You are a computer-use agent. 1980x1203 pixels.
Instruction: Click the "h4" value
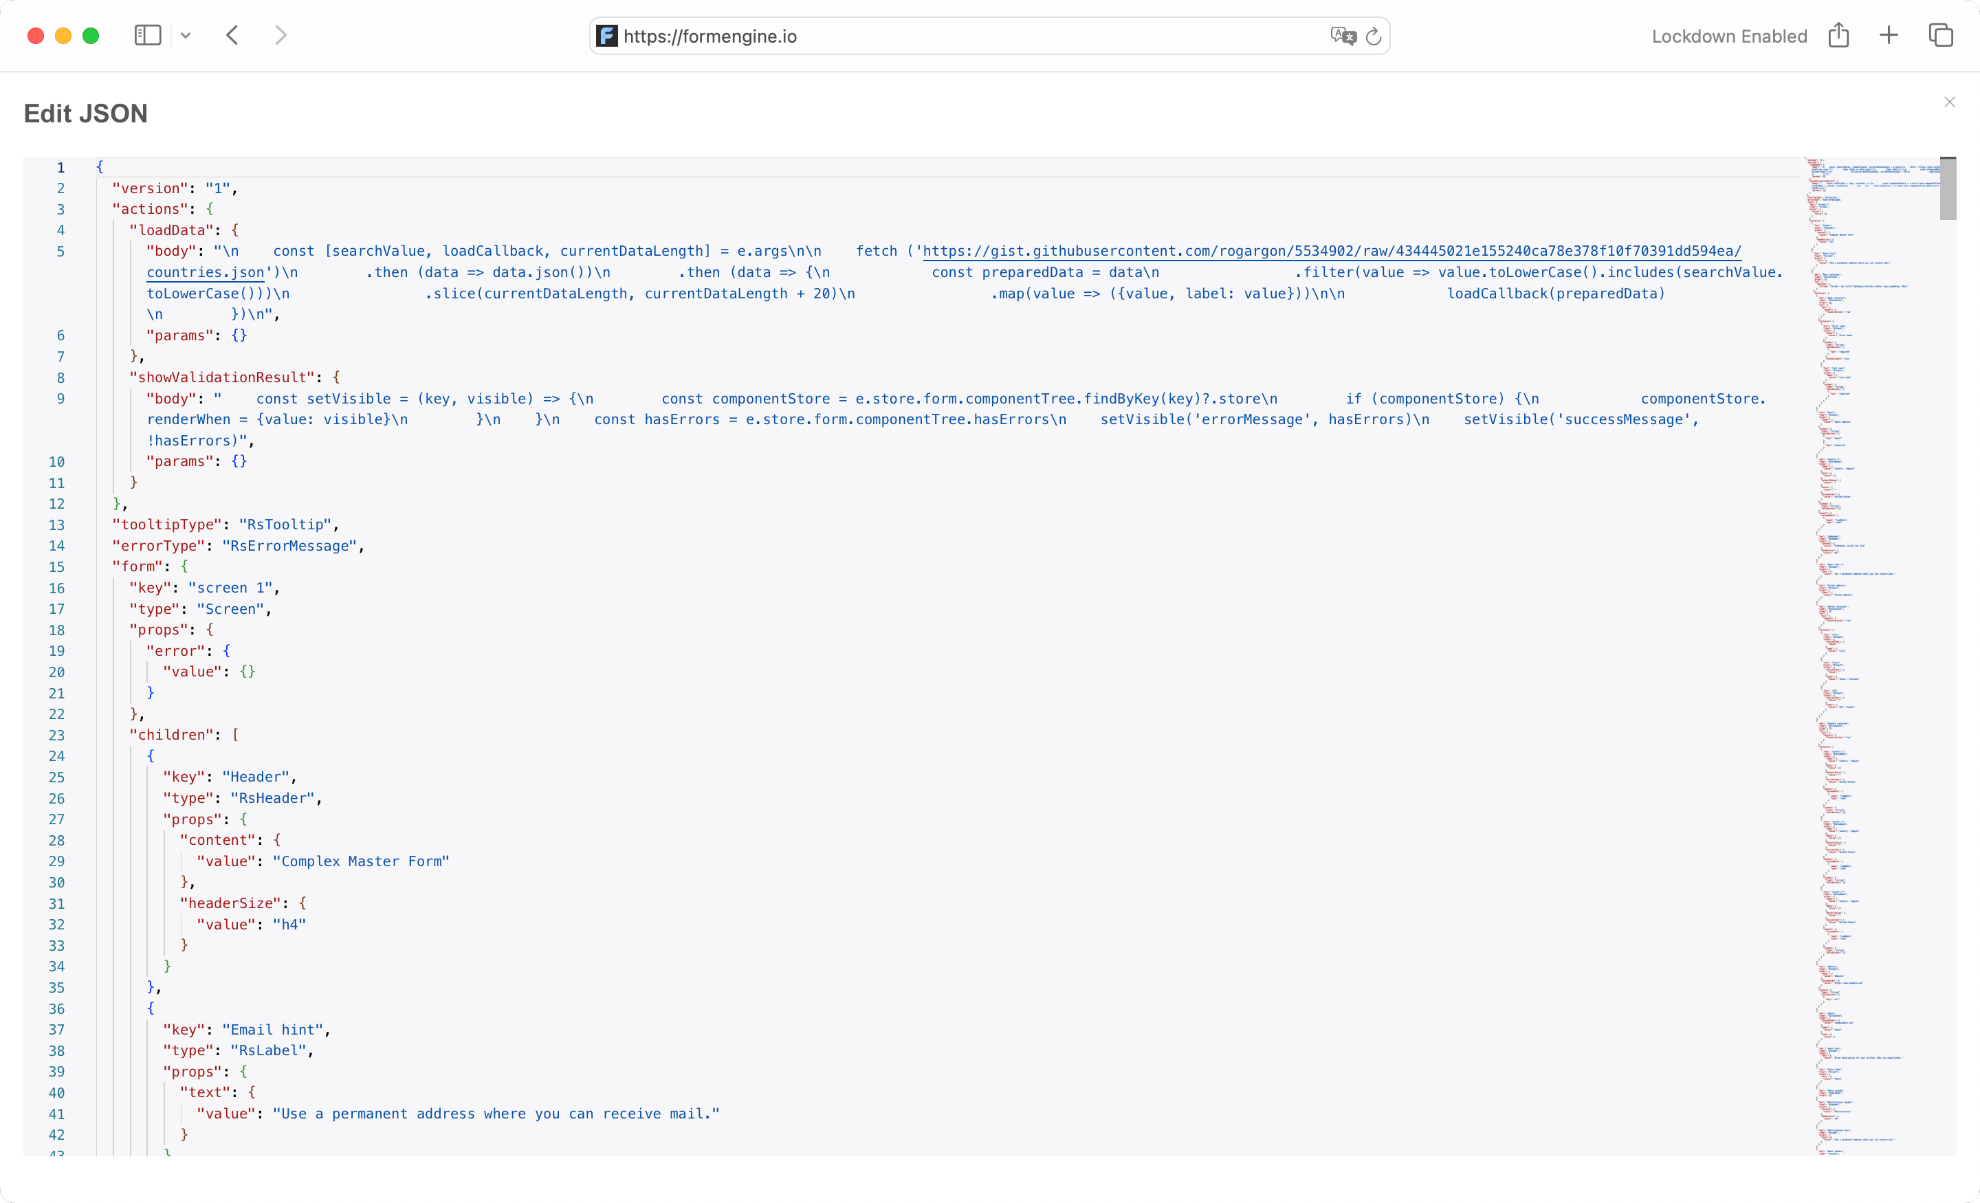pos(289,924)
